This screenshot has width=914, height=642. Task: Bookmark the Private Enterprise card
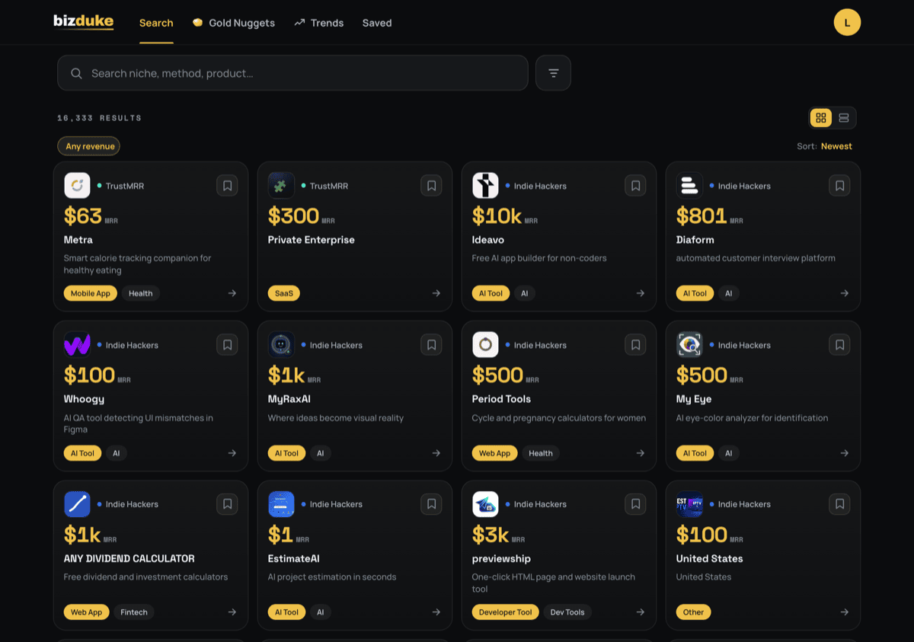(x=431, y=186)
